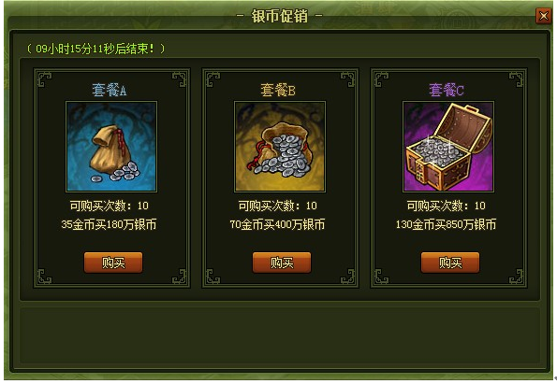The image size is (557, 384).
Task: Click the 套餐C treasure chest icon
Action: coord(448,147)
